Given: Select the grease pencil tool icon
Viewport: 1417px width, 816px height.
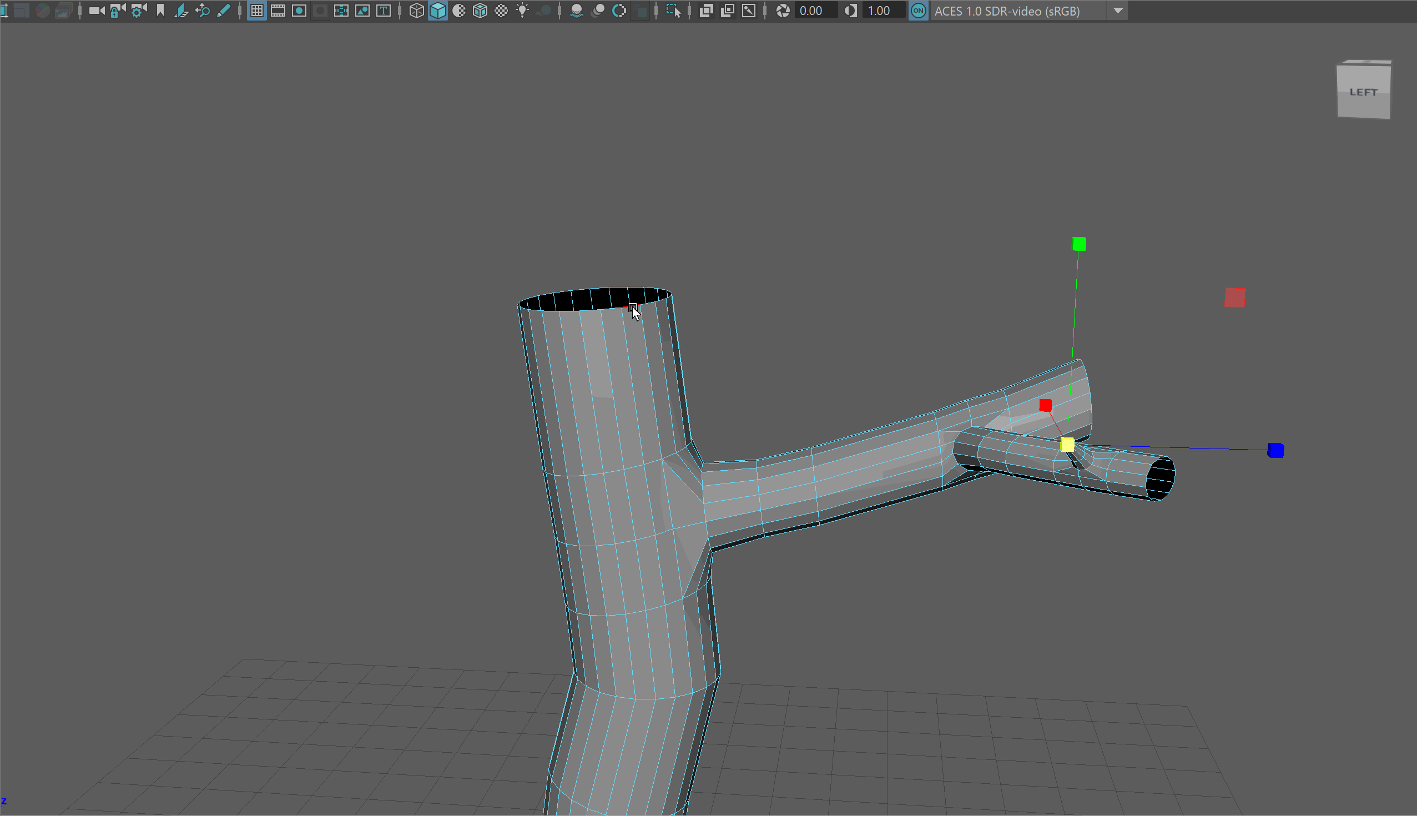Looking at the screenshot, I should pos(224,11).
